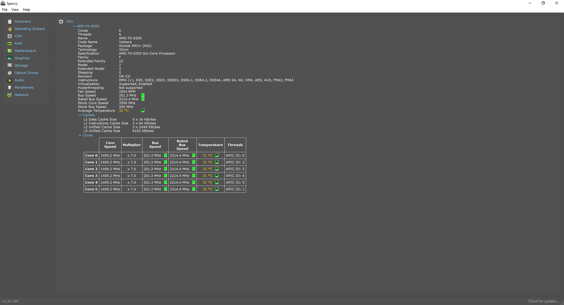This screenshot has width=564, height=305.
Task: Click the Audio speaker icon in sidebar
Action: coord(10,80)
